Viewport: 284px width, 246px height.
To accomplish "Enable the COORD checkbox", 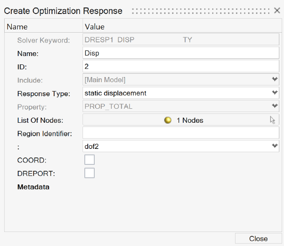I will pyautogui.click(x=90, y=160).
